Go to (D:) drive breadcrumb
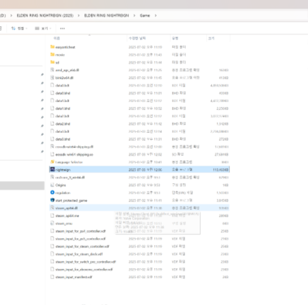 pos(3,15)
